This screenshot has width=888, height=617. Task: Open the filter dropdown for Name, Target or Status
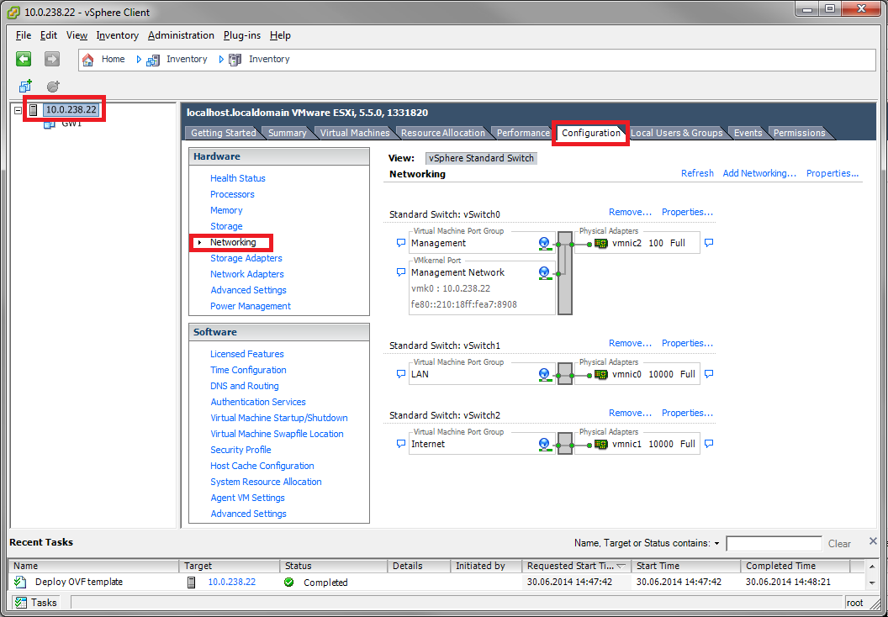pos(716,544)
